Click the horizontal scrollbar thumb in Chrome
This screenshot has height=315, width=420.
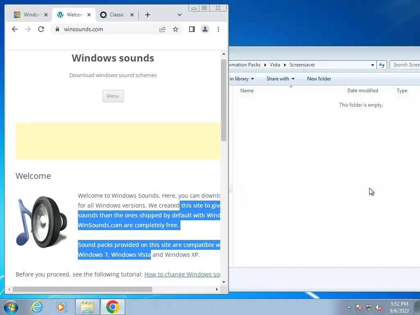(x=82, y=289)
